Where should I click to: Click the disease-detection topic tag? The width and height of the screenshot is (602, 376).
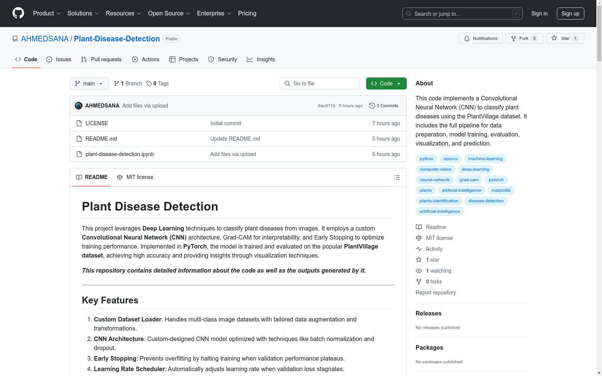(x=486, y=201)
